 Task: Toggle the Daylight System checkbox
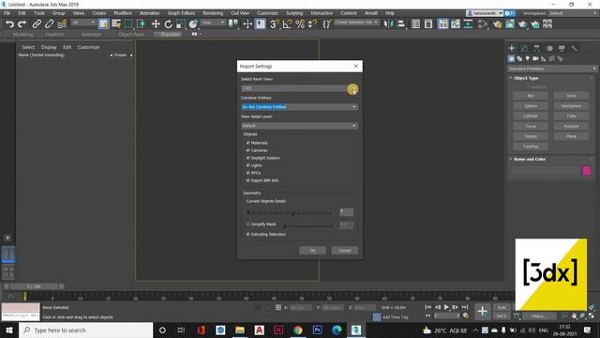(247, 158)
